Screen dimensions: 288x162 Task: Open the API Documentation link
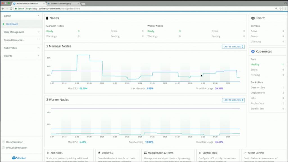click(x=17, y=147)
